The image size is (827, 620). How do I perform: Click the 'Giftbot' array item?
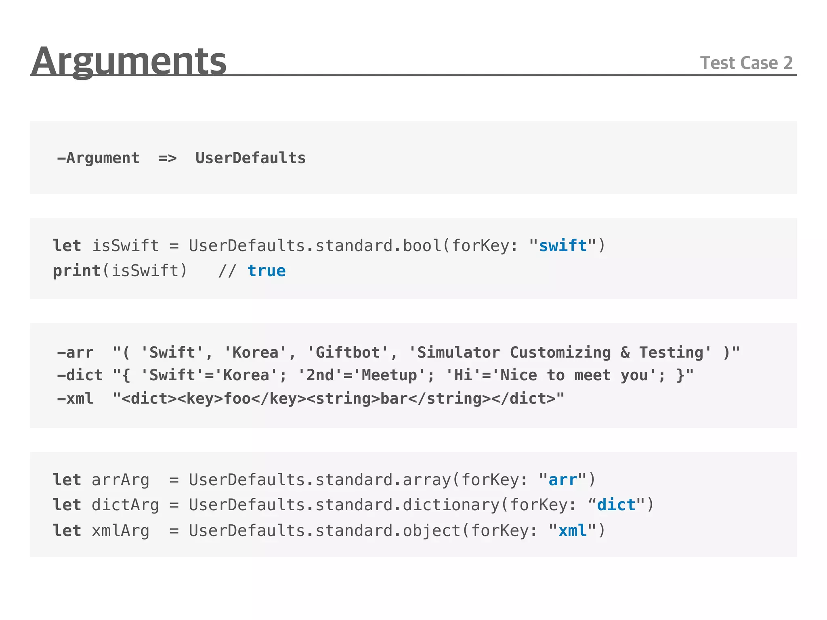[348, 352]
